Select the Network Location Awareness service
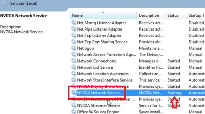205x114 pixels. 103,74
